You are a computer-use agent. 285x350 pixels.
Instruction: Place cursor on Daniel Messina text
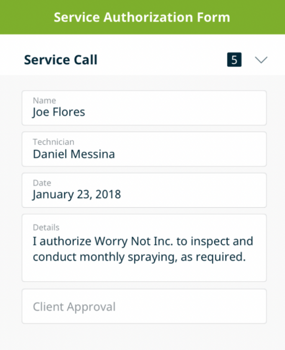(74, 154)
